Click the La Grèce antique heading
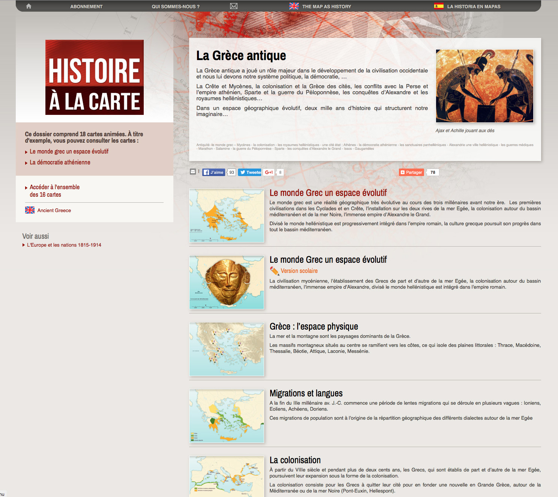Viewport: 558px width, 497px height. pos(241,56)
